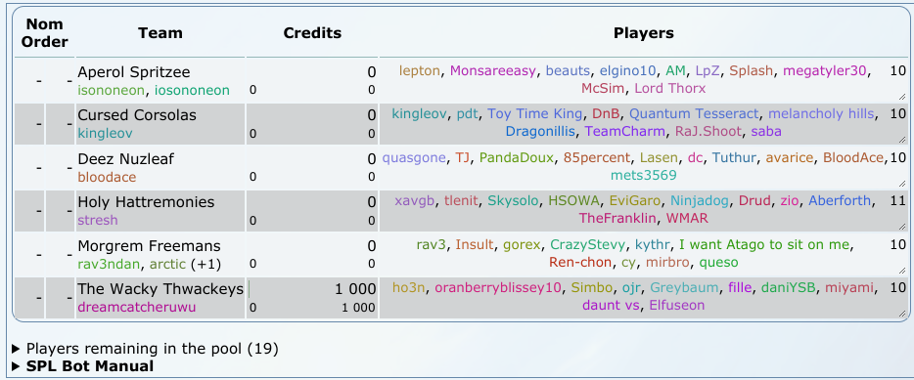The image size is (914, 380).
Task: Click the Cursed Corsolas players resize handle
Action: tap(901, 140)
